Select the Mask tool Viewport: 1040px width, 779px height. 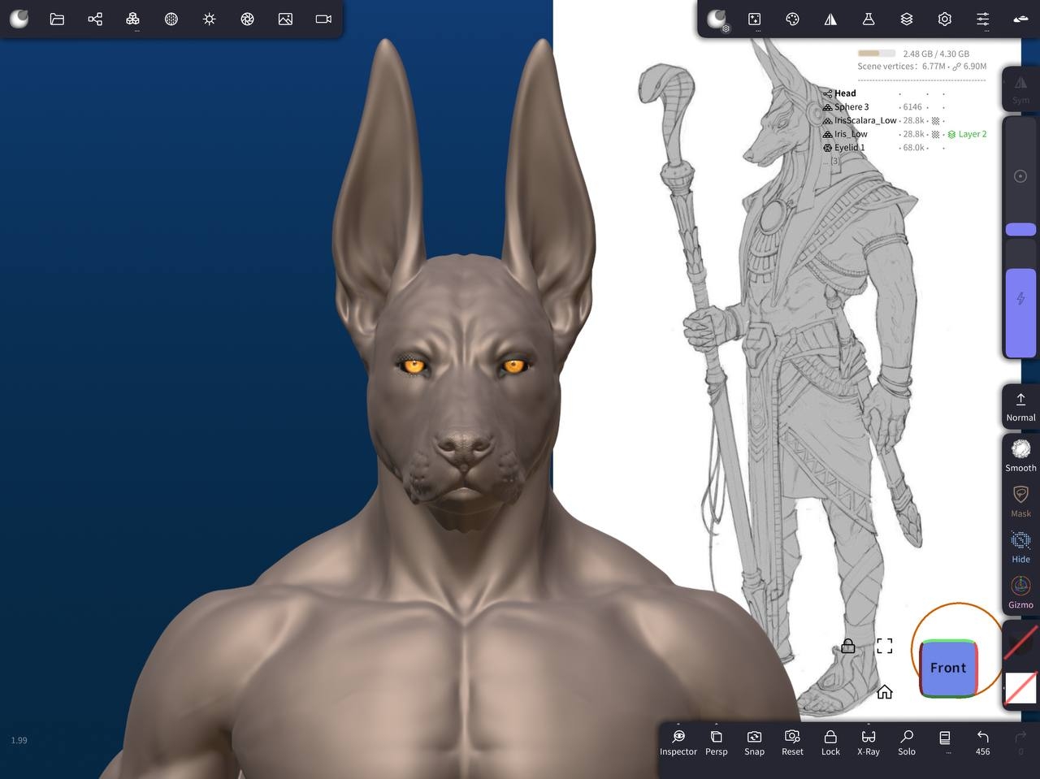(x=1020, y=500)
